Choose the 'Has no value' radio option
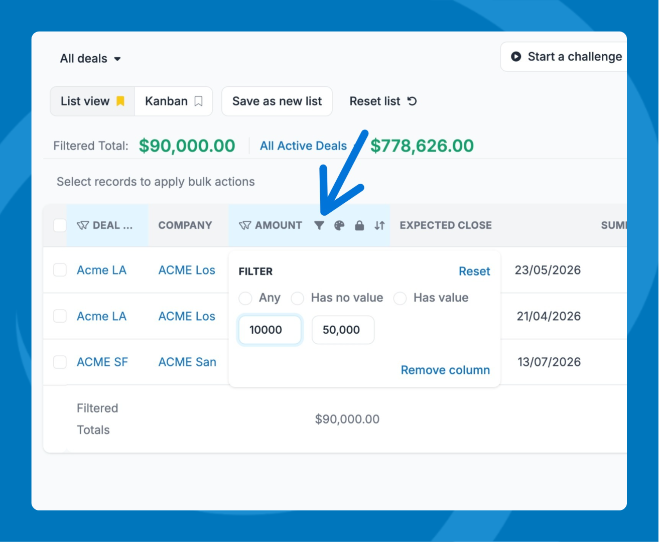 (x=298, y=298)
